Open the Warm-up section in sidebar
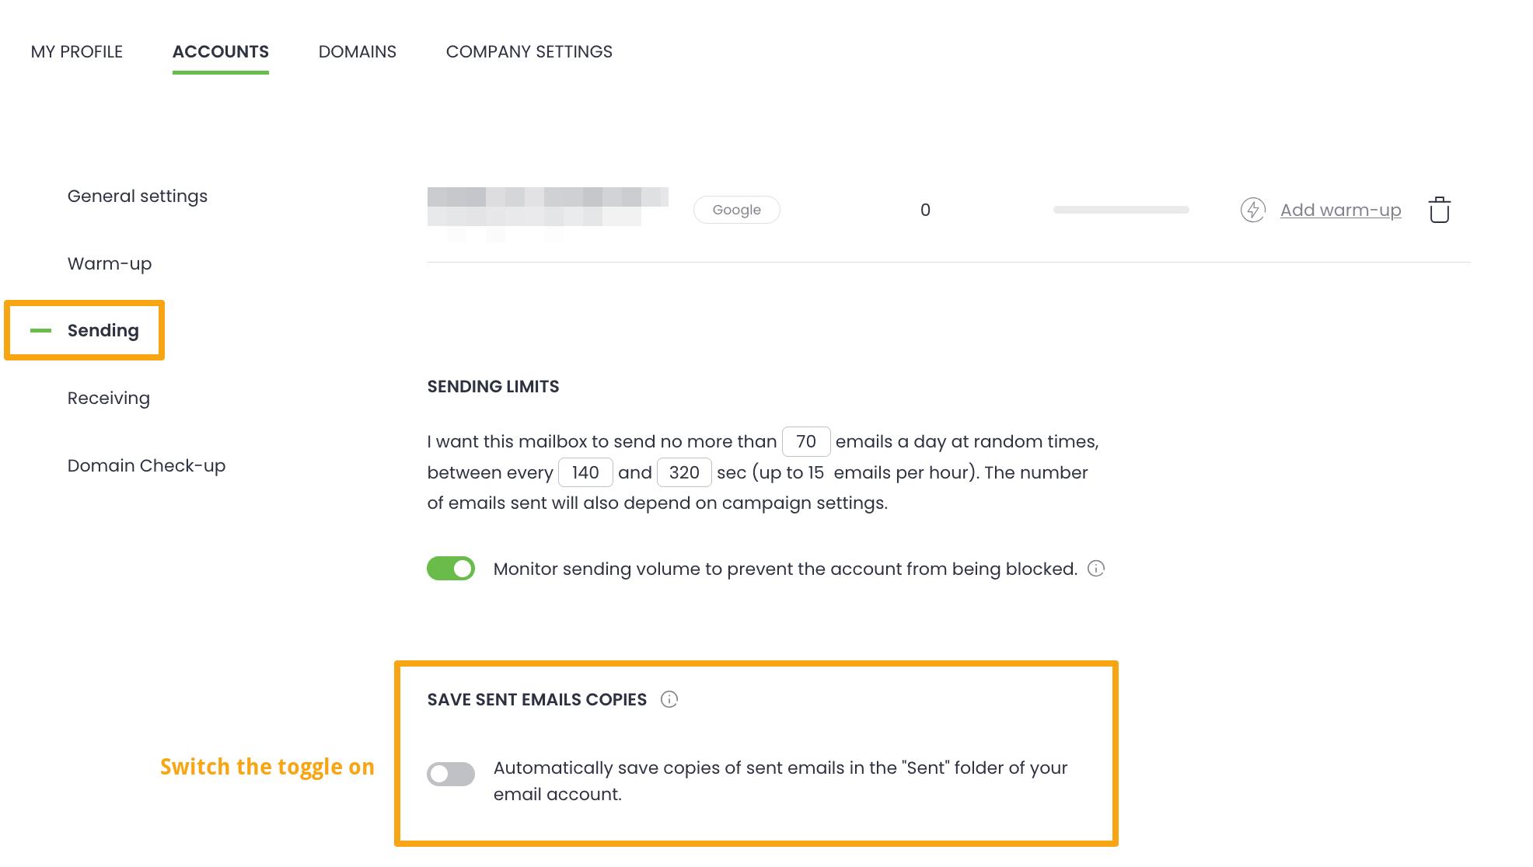The width and height of the screenshot is (1533, 867). tap(110, 263)
